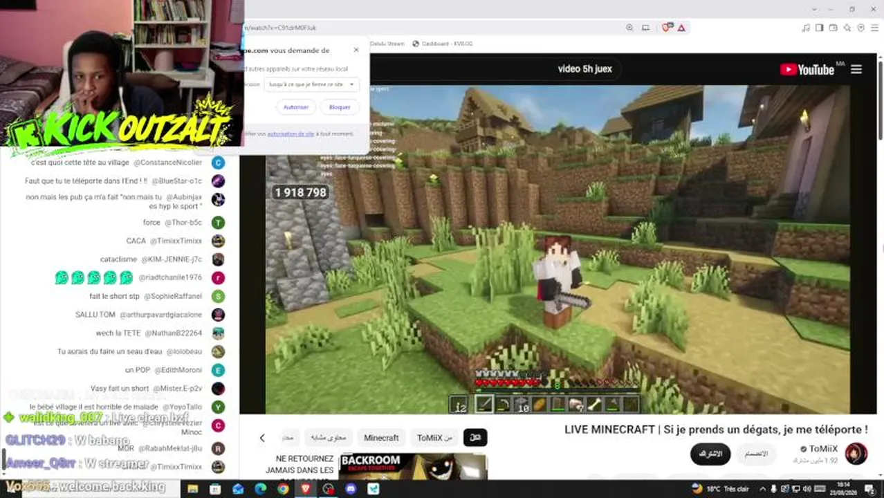The width and height of the screenshot is (884, 498).
Task: Click the cast screen icon in address bar
Action: pos(645,28)
